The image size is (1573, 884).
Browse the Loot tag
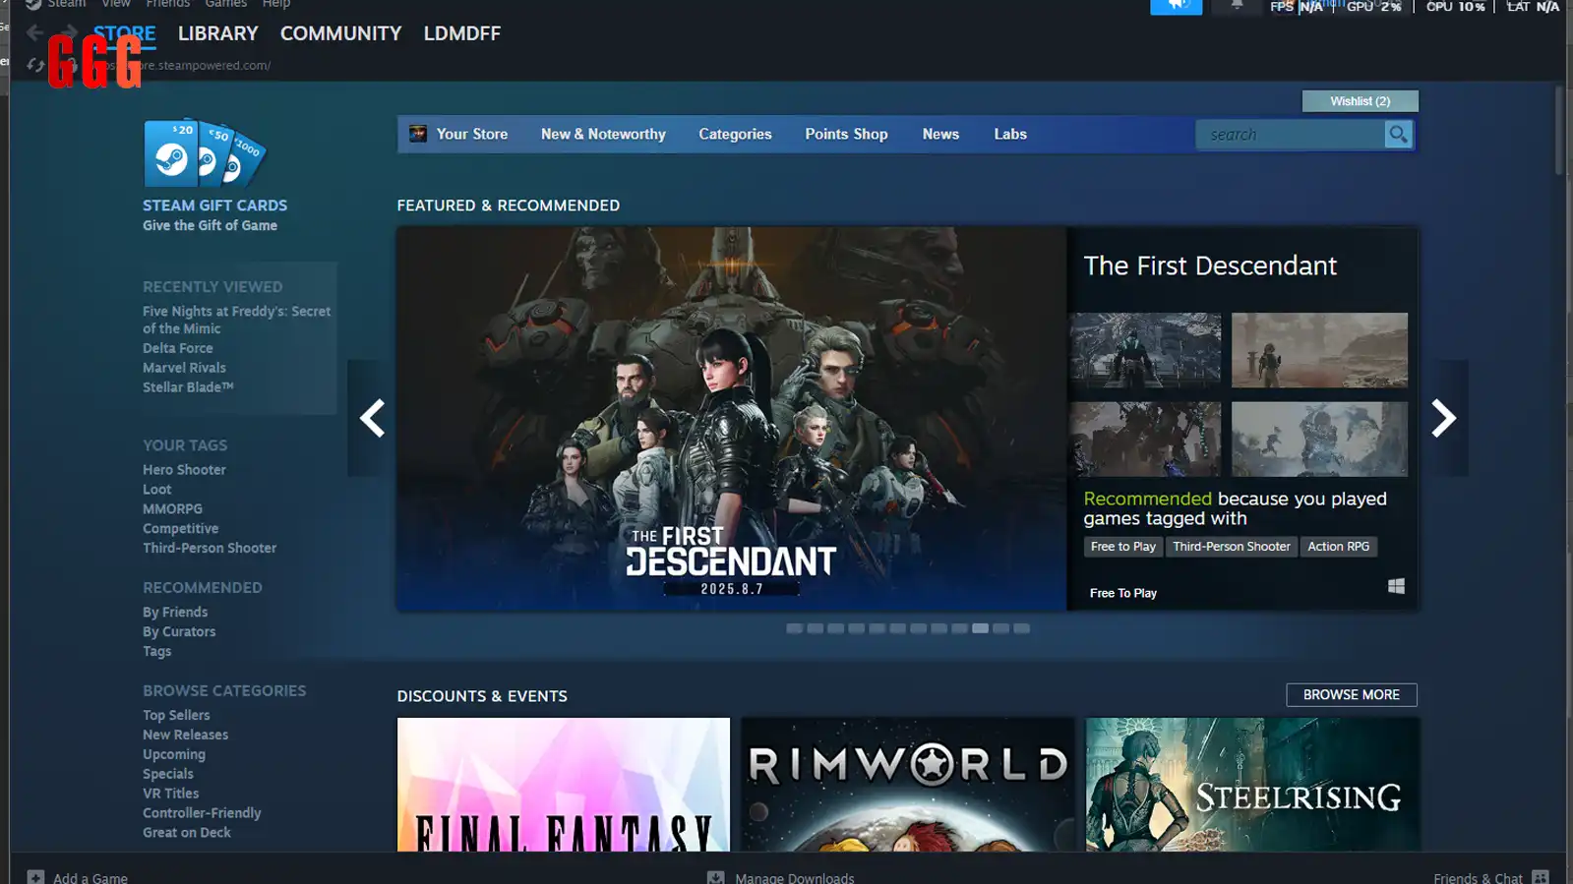pos(156,490)
